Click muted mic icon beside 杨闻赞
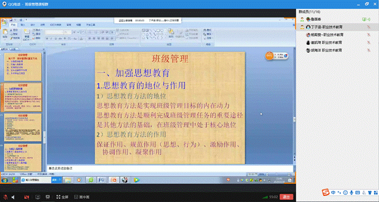The image size is (379, 202). tap(369, 35)
